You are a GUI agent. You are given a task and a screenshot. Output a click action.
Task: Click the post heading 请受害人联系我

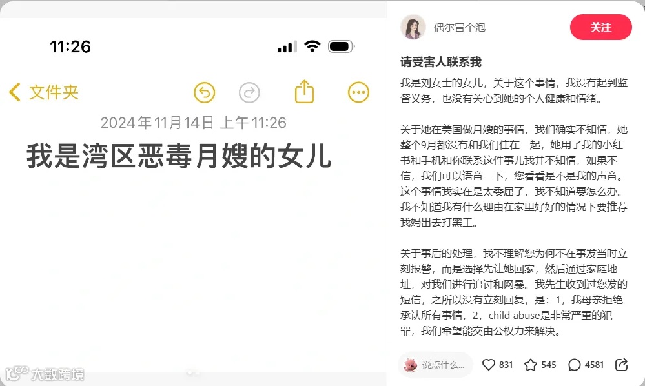[440, 62]
